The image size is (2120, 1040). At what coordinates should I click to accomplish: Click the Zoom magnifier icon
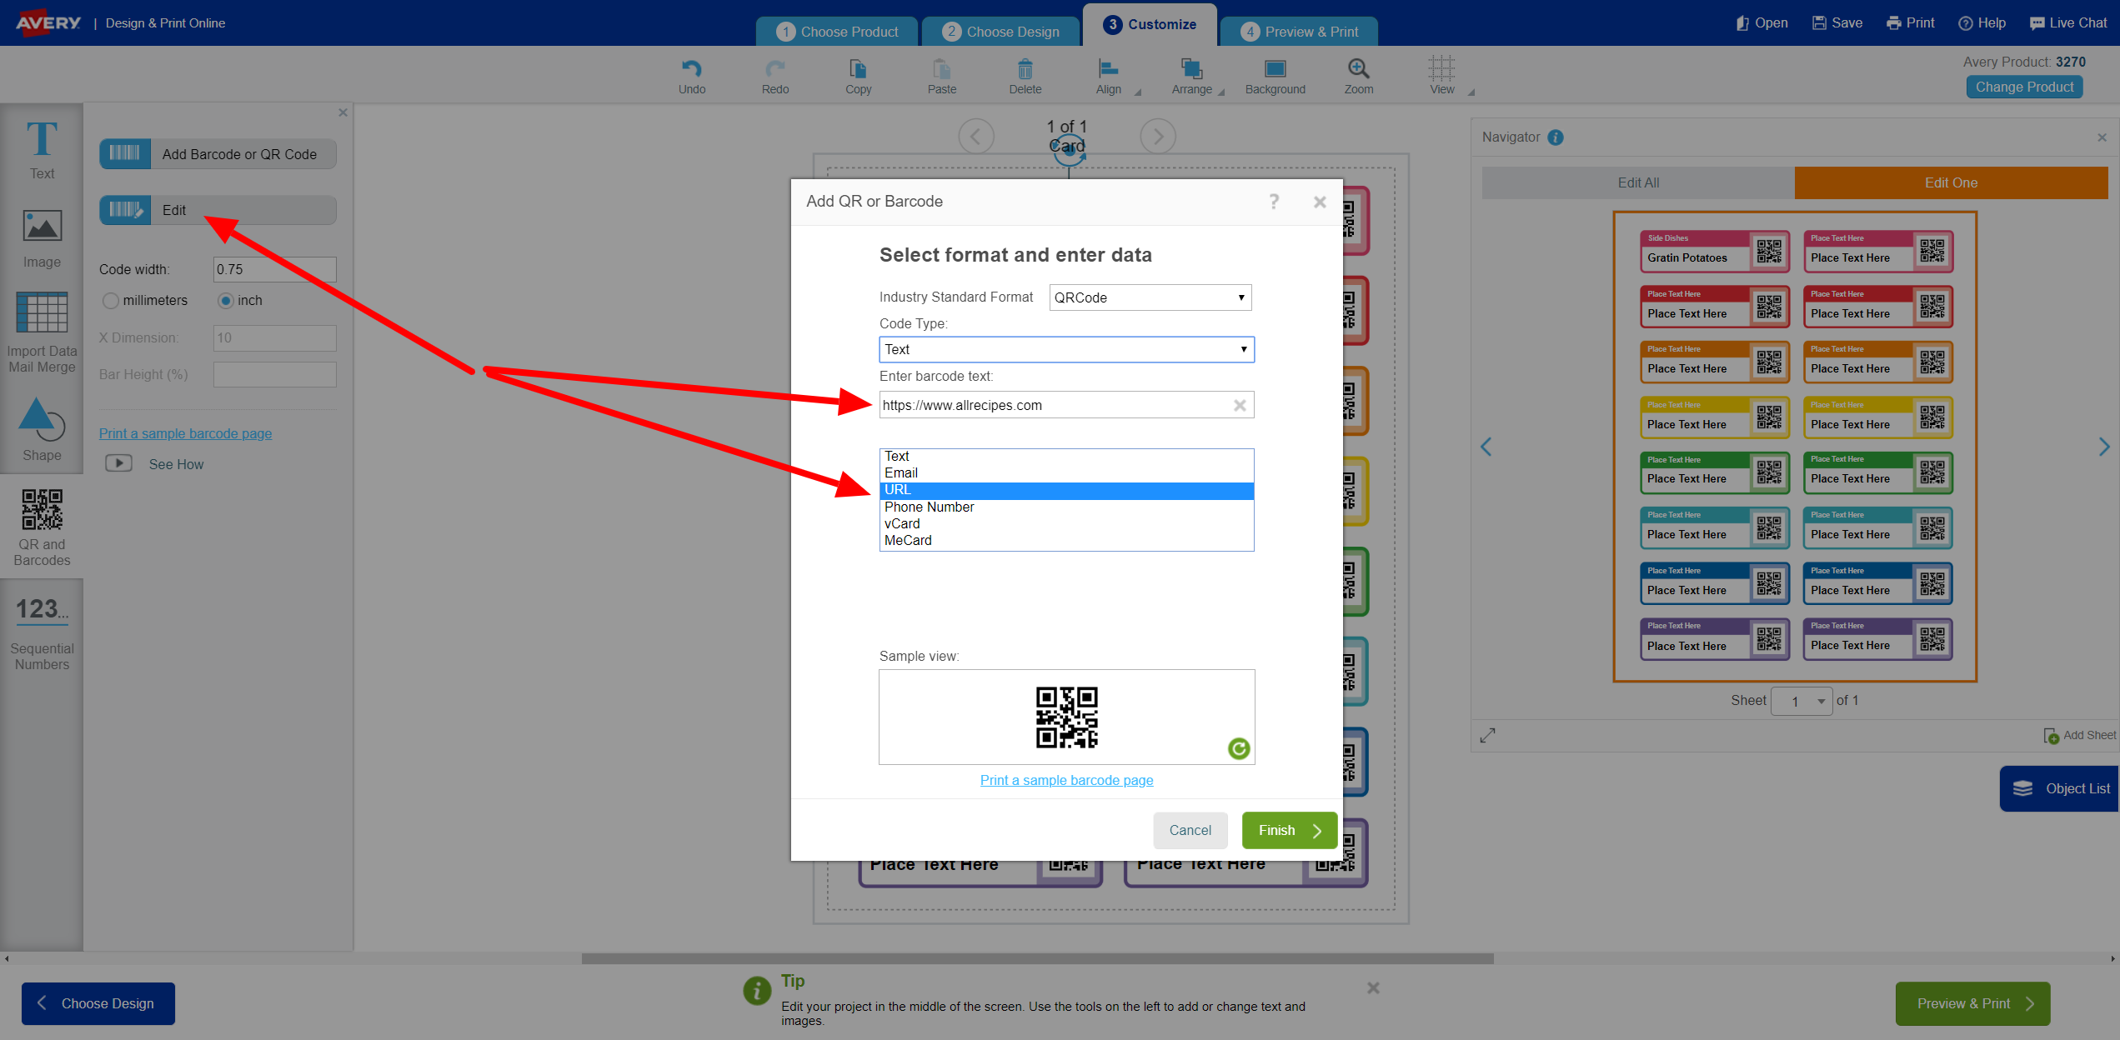click(1358, 68)
